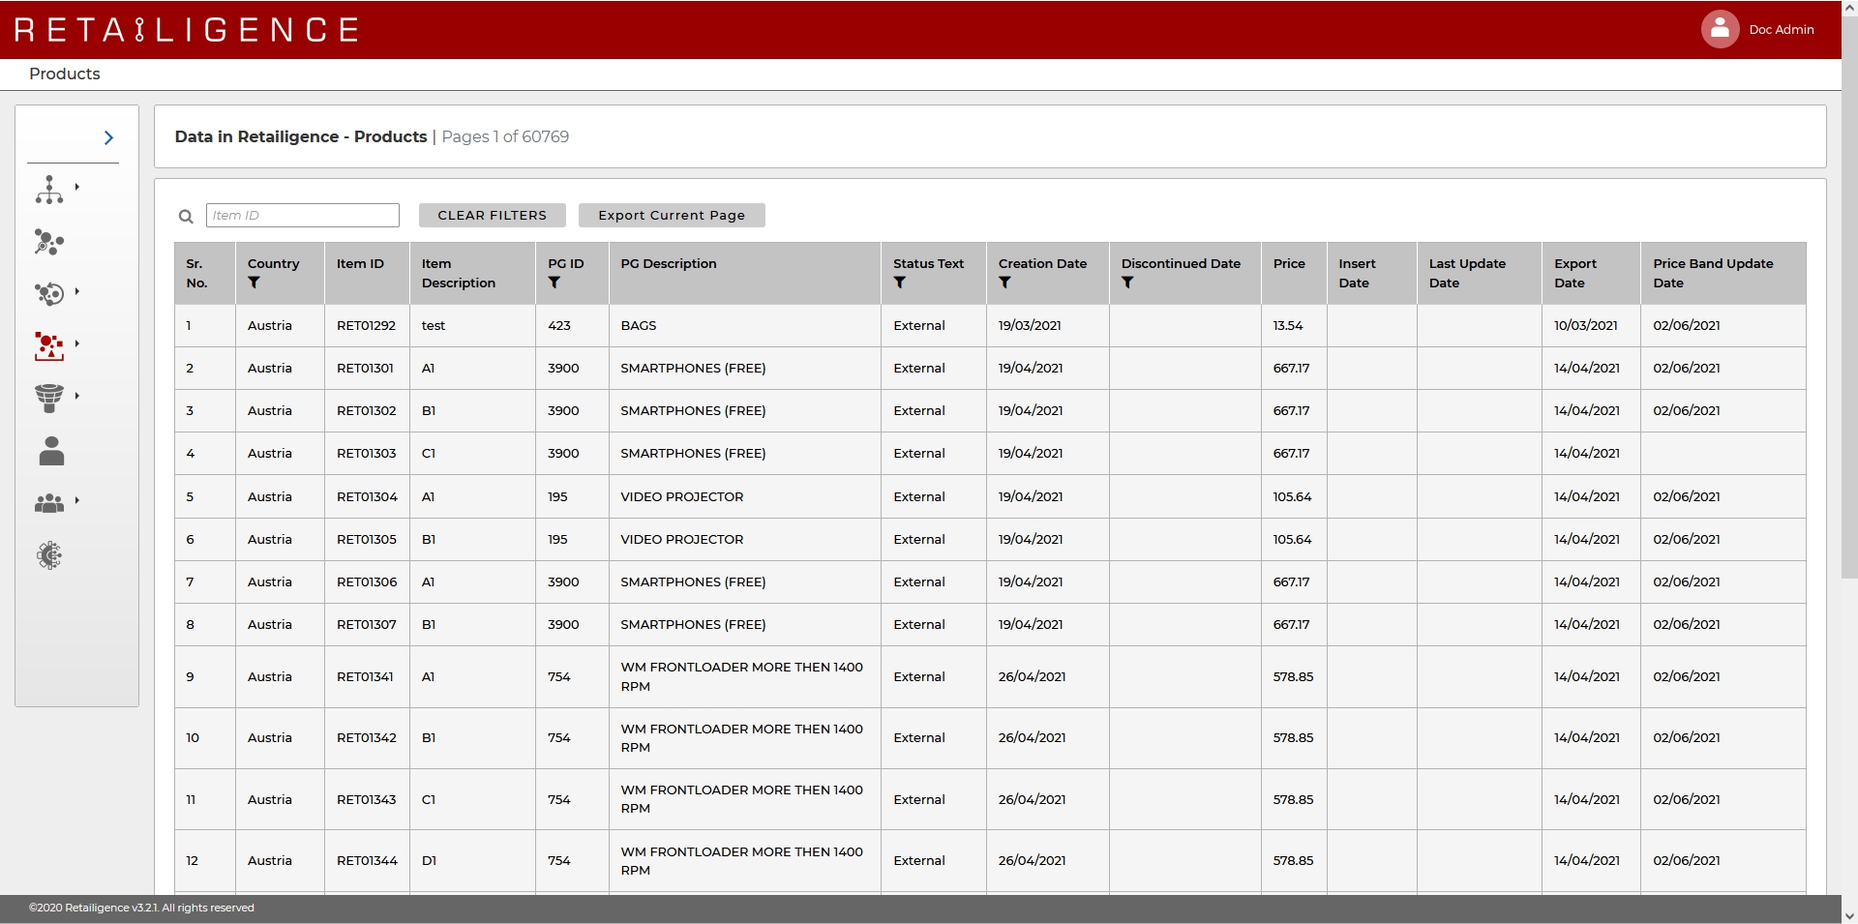
Task: Expand the submenu arrow next to hierarchy icon
Action: [77, 187]
